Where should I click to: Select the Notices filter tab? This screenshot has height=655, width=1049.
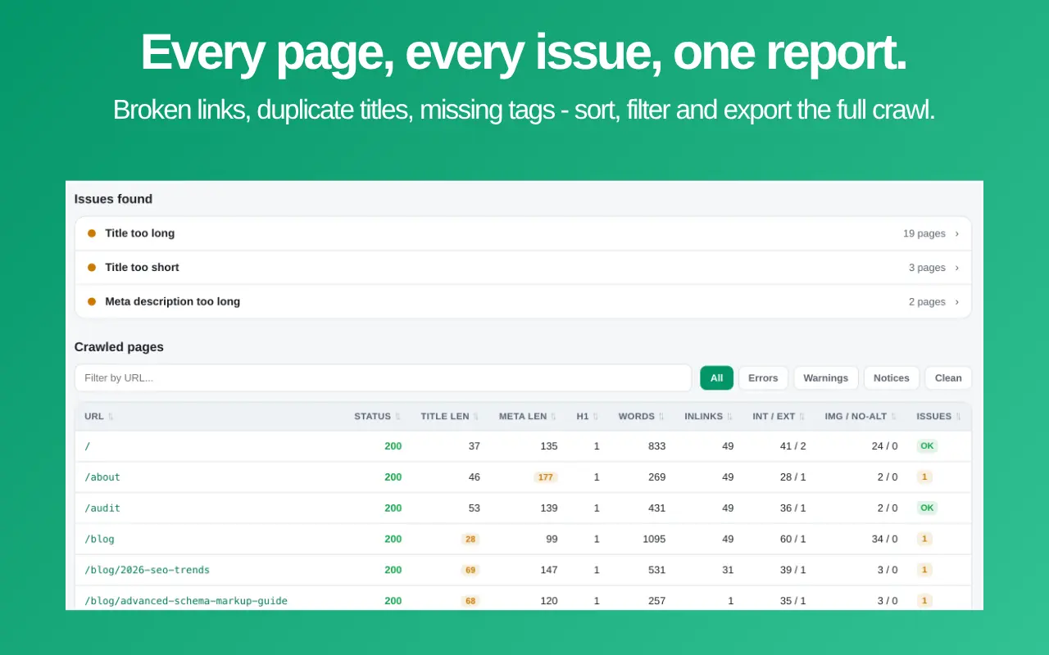pyautogui.click(x=892, y=378)
